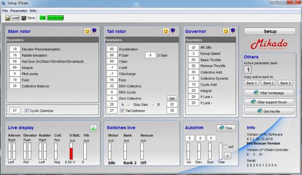Click the Tail rotor smiley face icon

pos(166,31)
